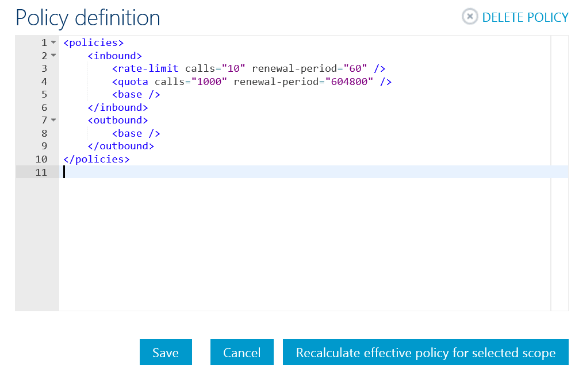Click line number 10 in the gutter
Image resolution: width=575 pixels, height=379 pixels.
click(41, 159)
